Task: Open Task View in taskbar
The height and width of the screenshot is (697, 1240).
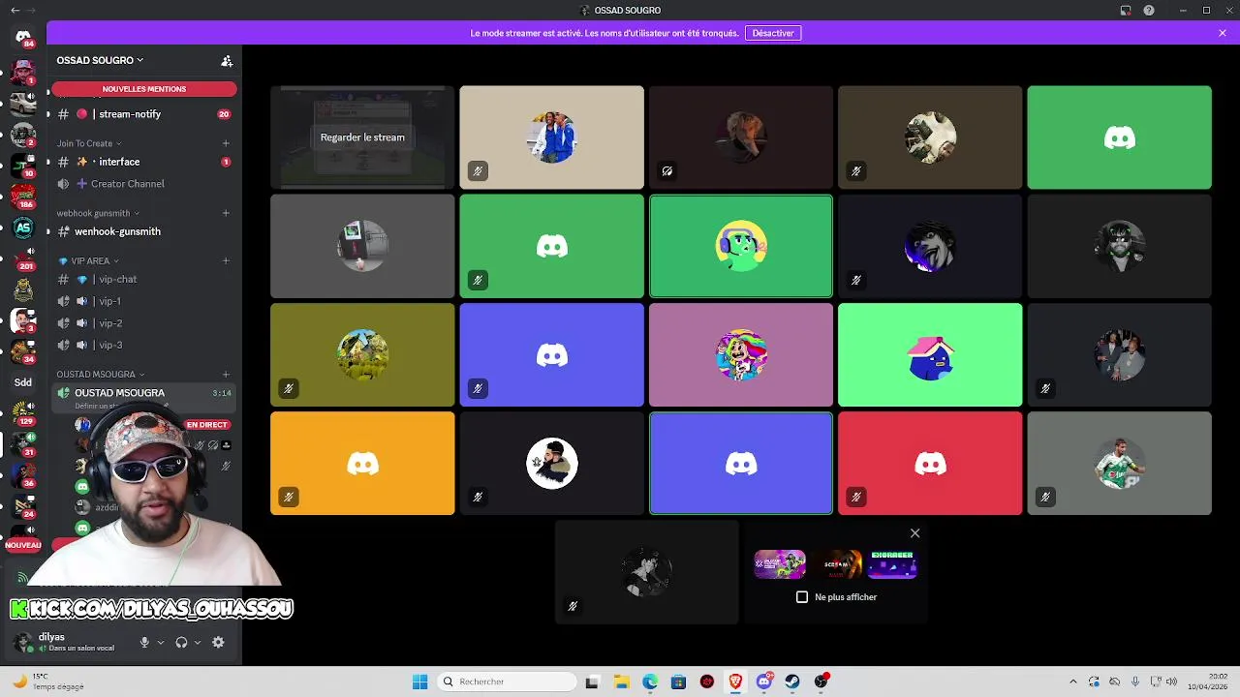Action: (592, 682)
